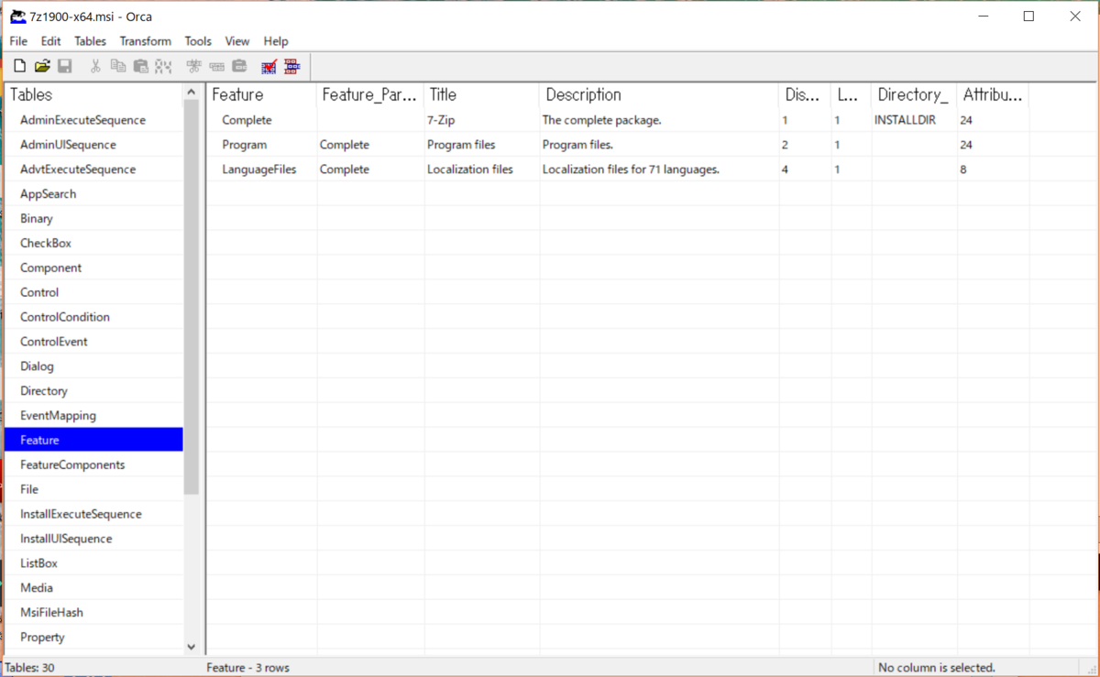The image size is (1100, 677).
Task: Sort by the Feature_Parent column header
Action: click(x=370, y=94)
